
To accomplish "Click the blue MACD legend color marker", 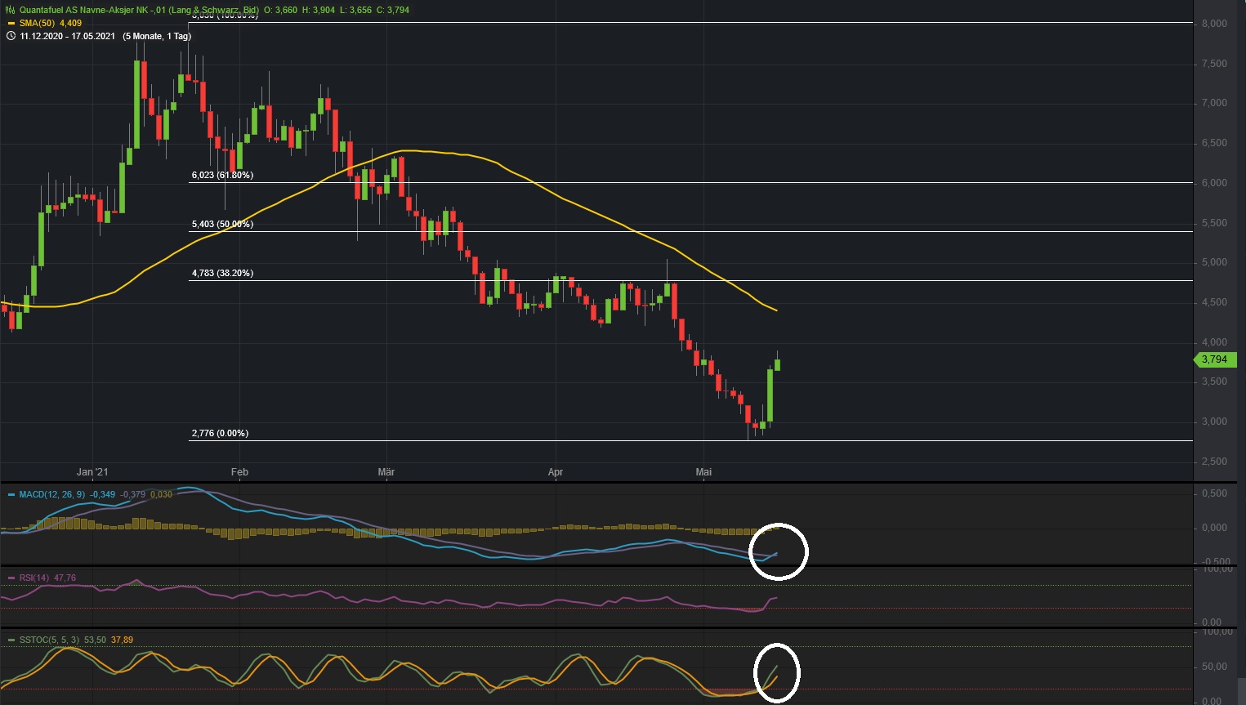I will coord(13,494).
